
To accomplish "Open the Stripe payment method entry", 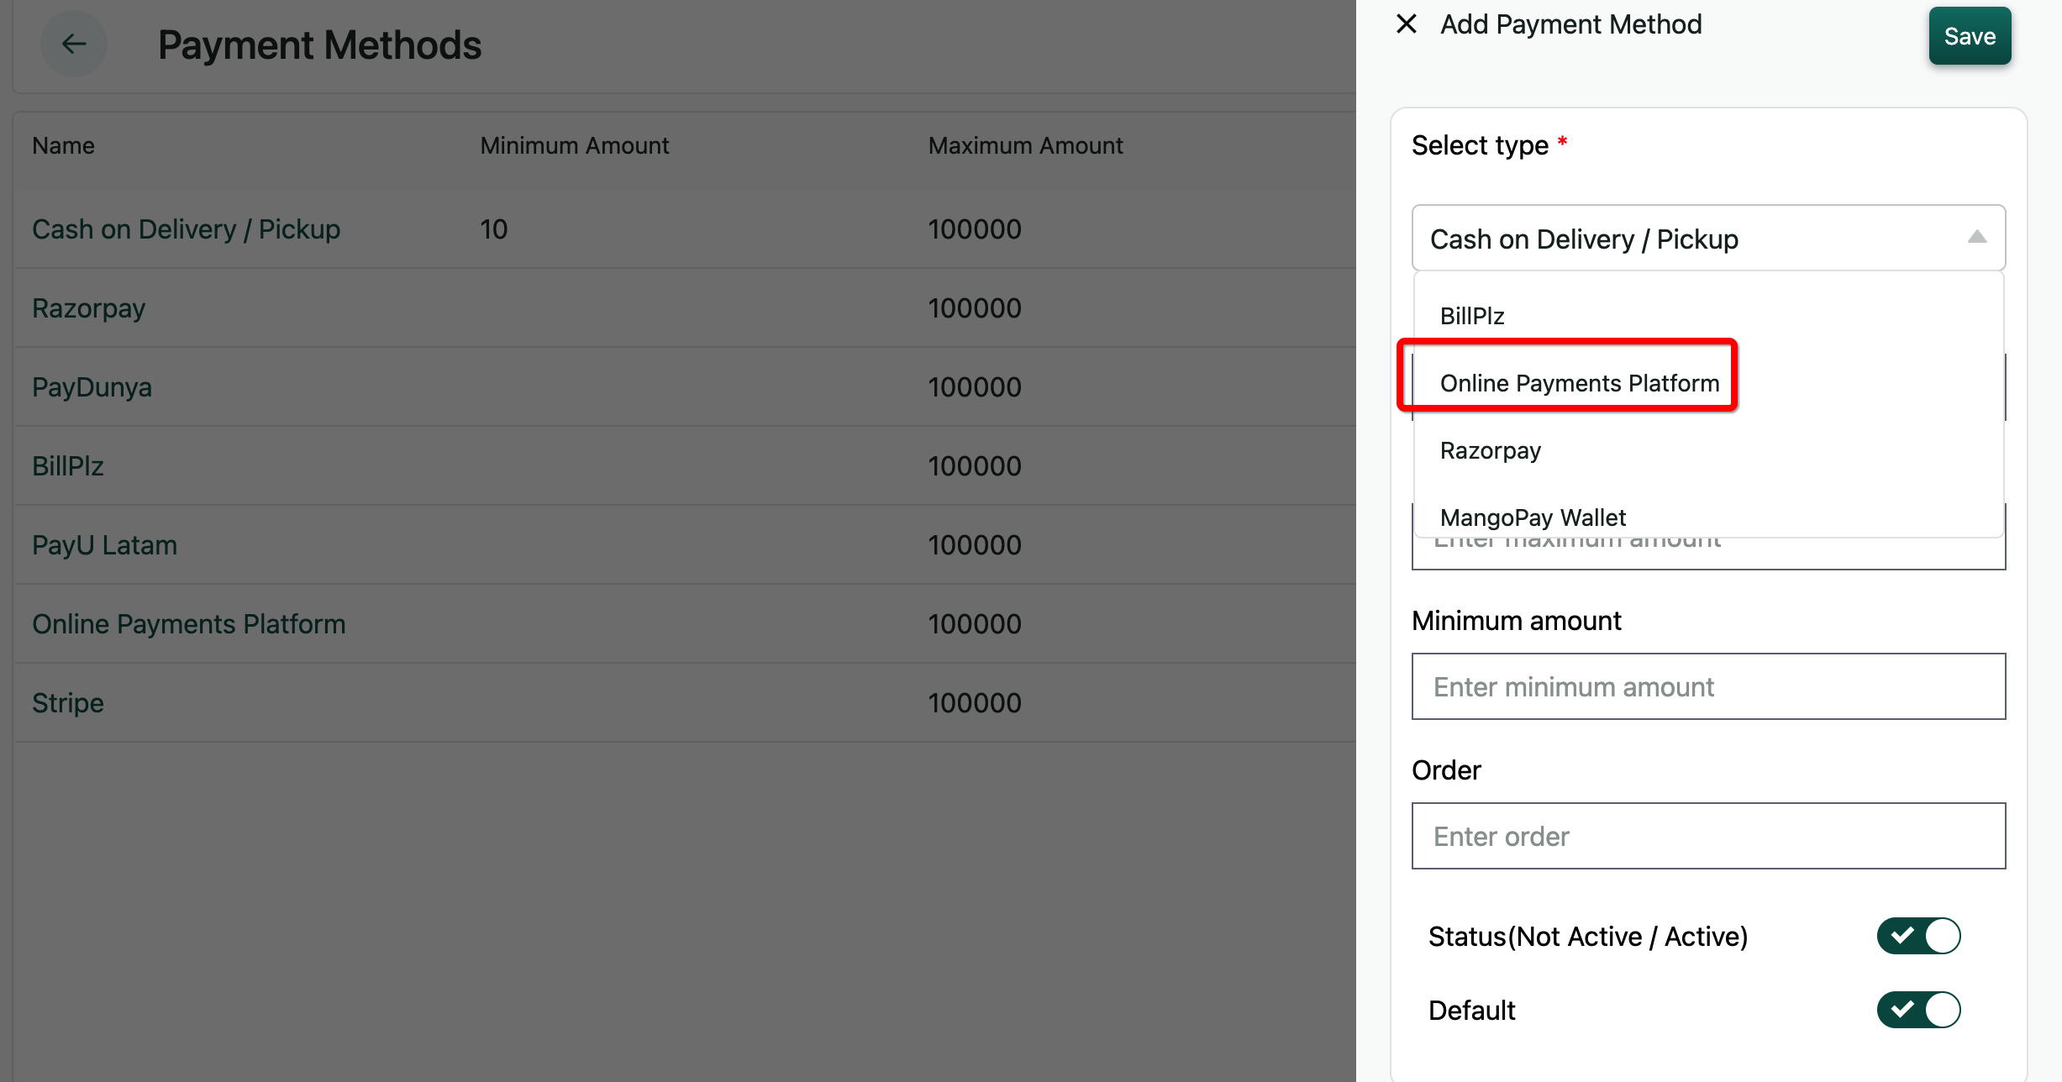I will [x=67, y=703].
